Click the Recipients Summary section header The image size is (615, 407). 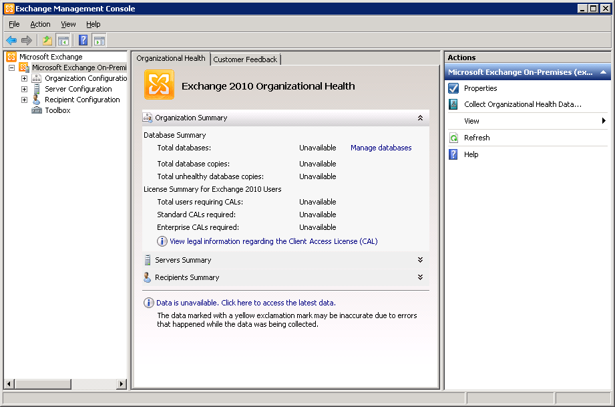[x=286, y=277]
